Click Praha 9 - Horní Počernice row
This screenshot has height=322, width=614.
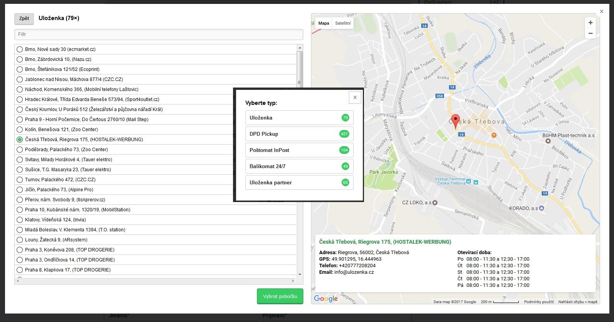(x=156, y=120)
